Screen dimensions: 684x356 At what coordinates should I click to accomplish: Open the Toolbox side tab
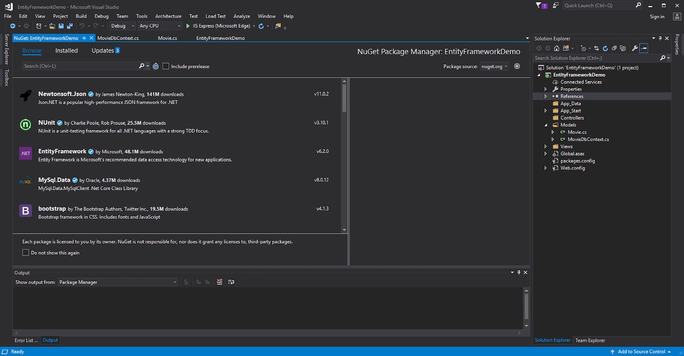[6, 78]
